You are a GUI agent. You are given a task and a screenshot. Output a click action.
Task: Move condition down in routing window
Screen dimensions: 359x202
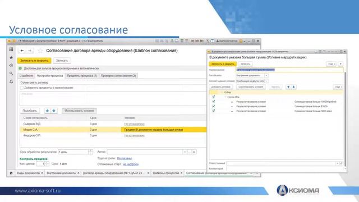pyautogui.click(x=293, y=87)
